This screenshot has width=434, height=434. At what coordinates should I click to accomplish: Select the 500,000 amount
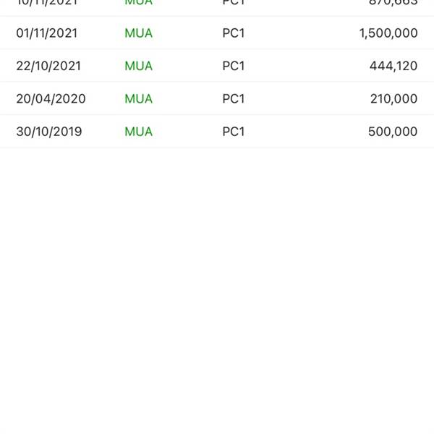click(x=393, y=132)
